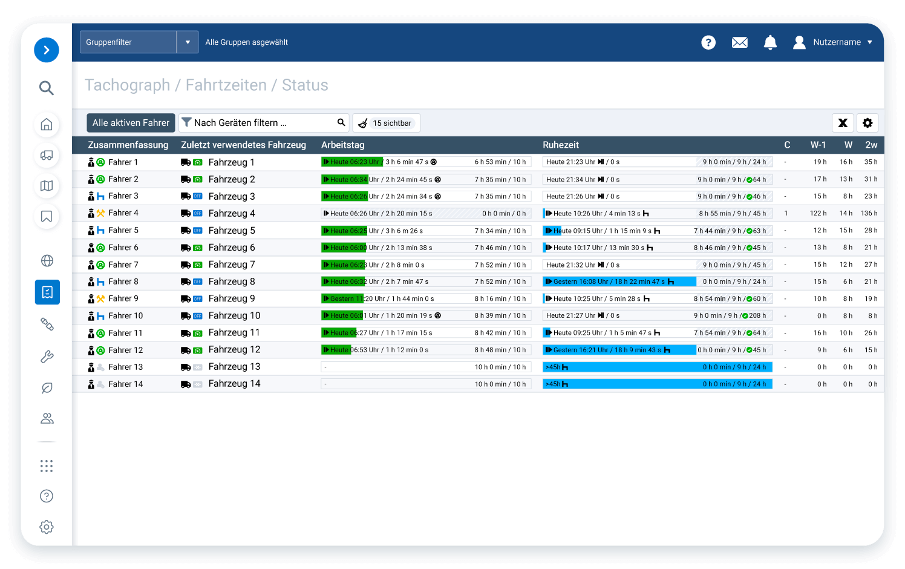Click the truck icon for Fahrzeug 1
Screen dimensions: 905x569
pyautogui.click(x=186, y=162)
